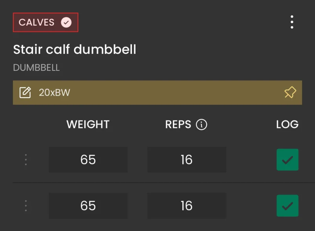The image size is (315, 231).
Task: Click the edit note pencil icon
Action: tap(25, 92)
